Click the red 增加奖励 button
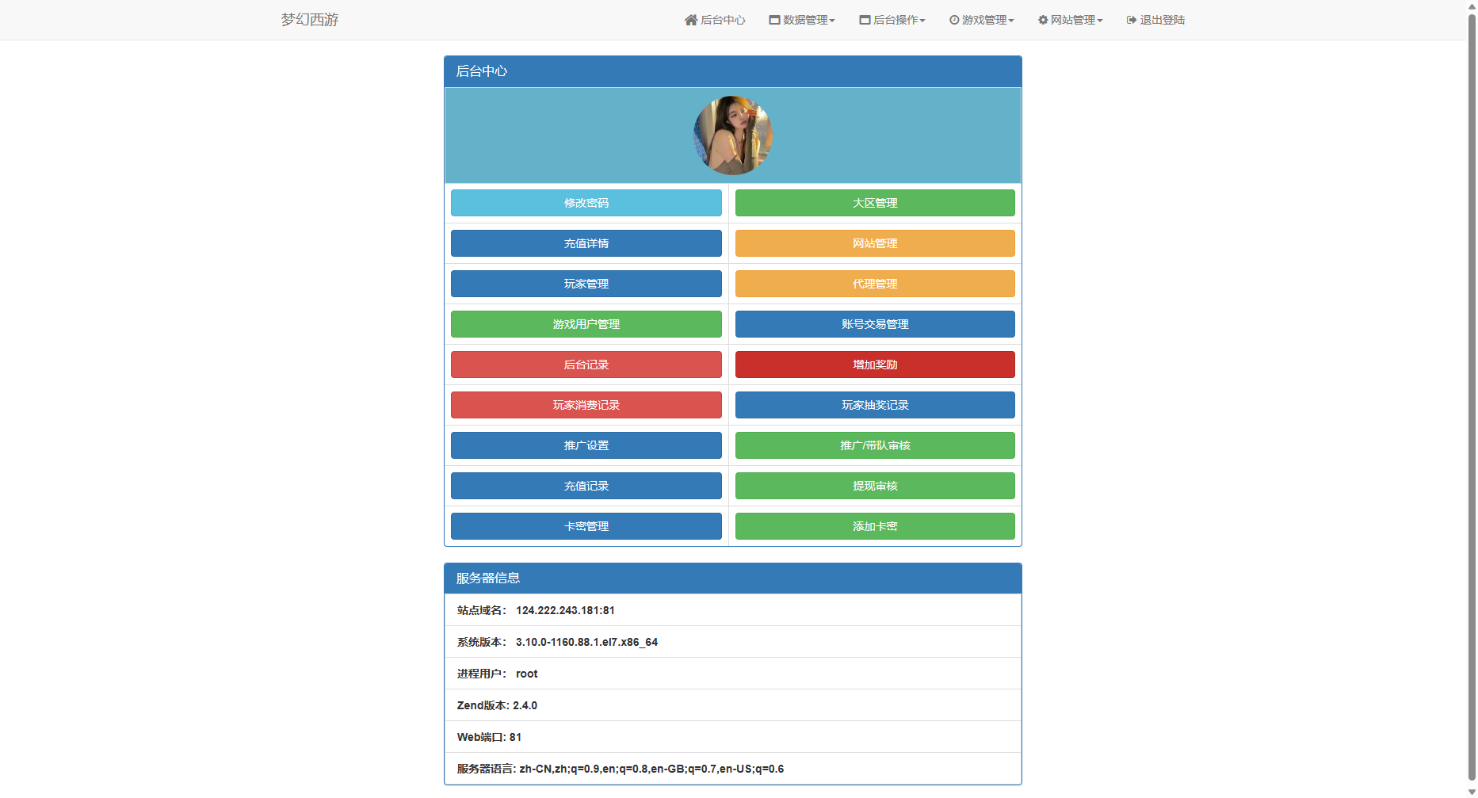Image resolution: width=1478 pixels, height=798 pixels. coord(875,365)
